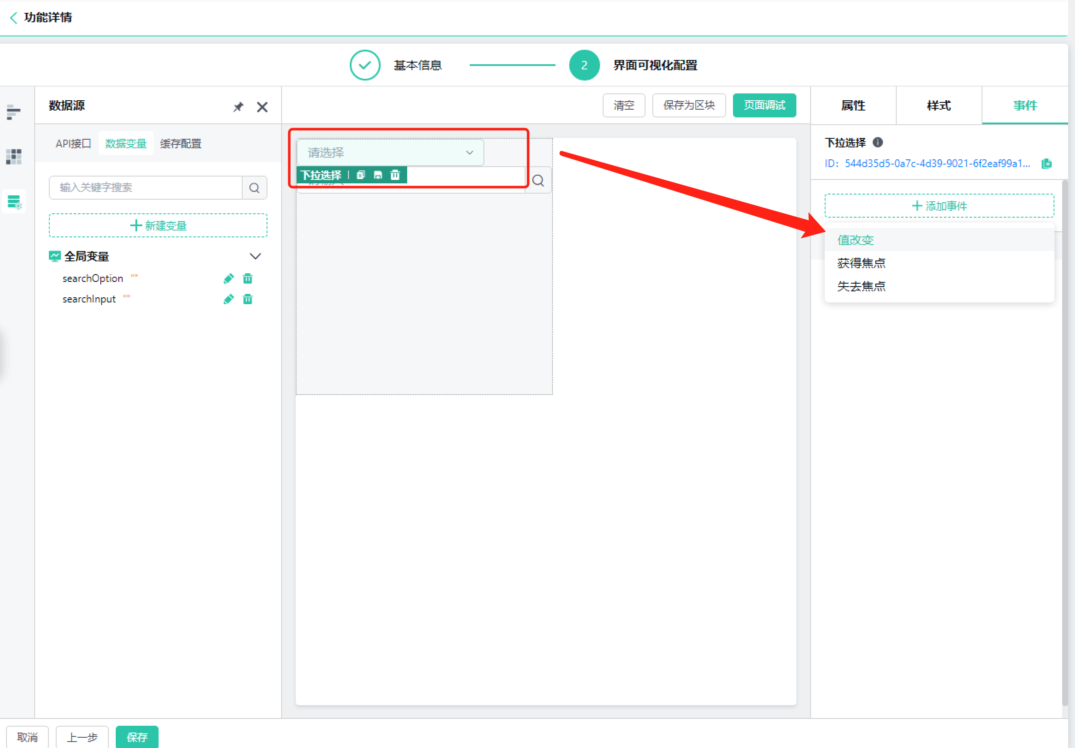
Task: Focus the 输入关键字搜索 input field
Action: click(145, 188)
